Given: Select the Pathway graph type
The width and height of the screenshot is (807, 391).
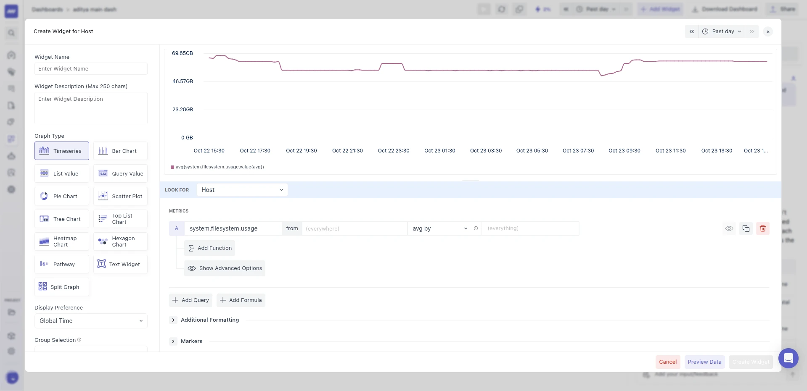Looking at the screenshot, I should click(62, 264).
